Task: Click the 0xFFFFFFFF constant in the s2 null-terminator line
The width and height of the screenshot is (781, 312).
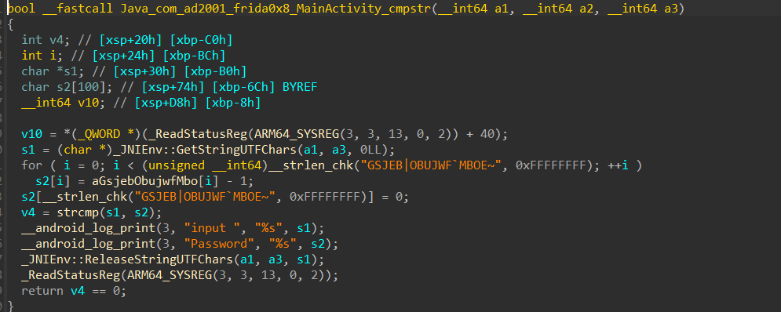Action: [324, 197]
